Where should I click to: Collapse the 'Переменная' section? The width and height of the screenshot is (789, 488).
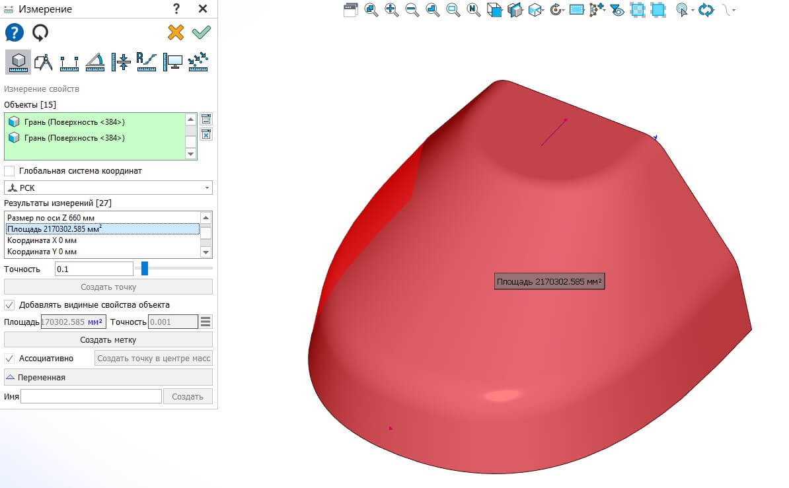[x=108, y=377]
